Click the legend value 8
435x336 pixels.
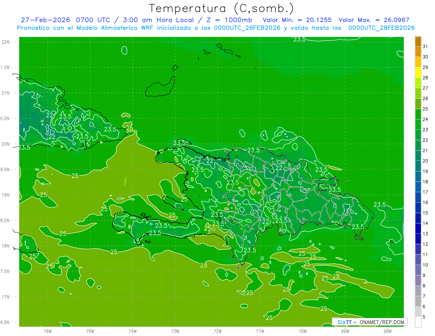(x=424, y=286)
